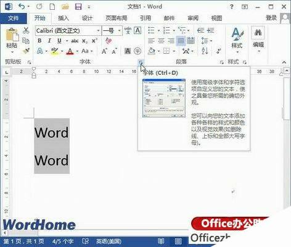Viewport: 291px width, 247px height.
Task: Click the Shading paint bucket
Action: 152,51
